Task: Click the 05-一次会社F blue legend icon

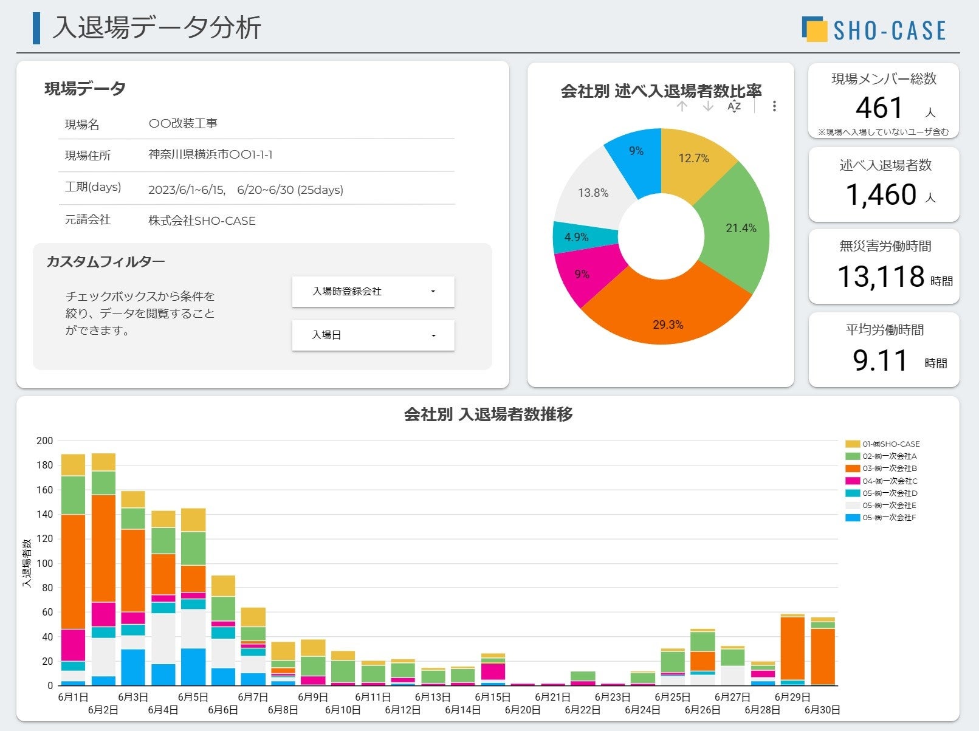Action: click(x=853, y=518)
